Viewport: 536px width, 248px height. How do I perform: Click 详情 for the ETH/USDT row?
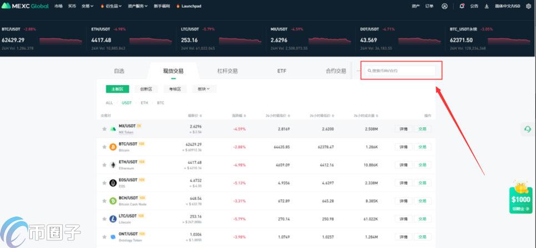click(x=403, y=165)
